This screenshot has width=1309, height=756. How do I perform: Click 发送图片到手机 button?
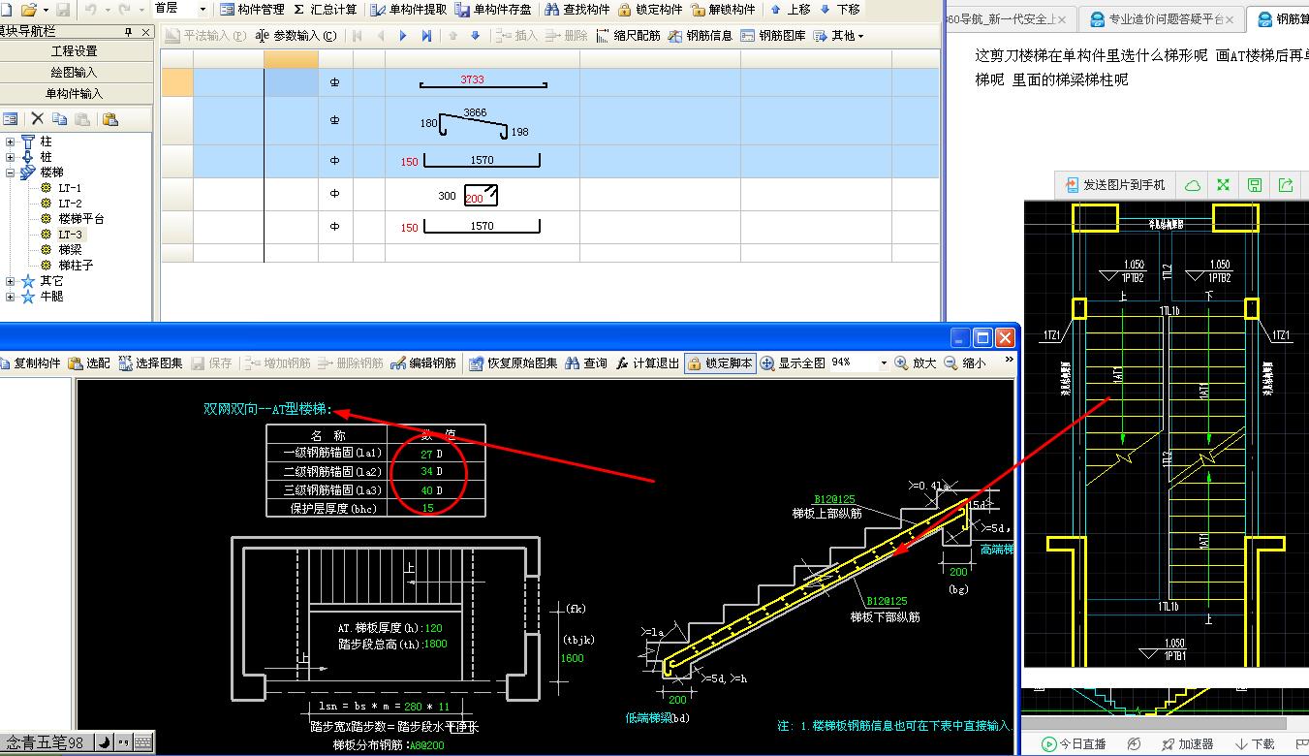pyautogui.click(x=1115, y=185)
